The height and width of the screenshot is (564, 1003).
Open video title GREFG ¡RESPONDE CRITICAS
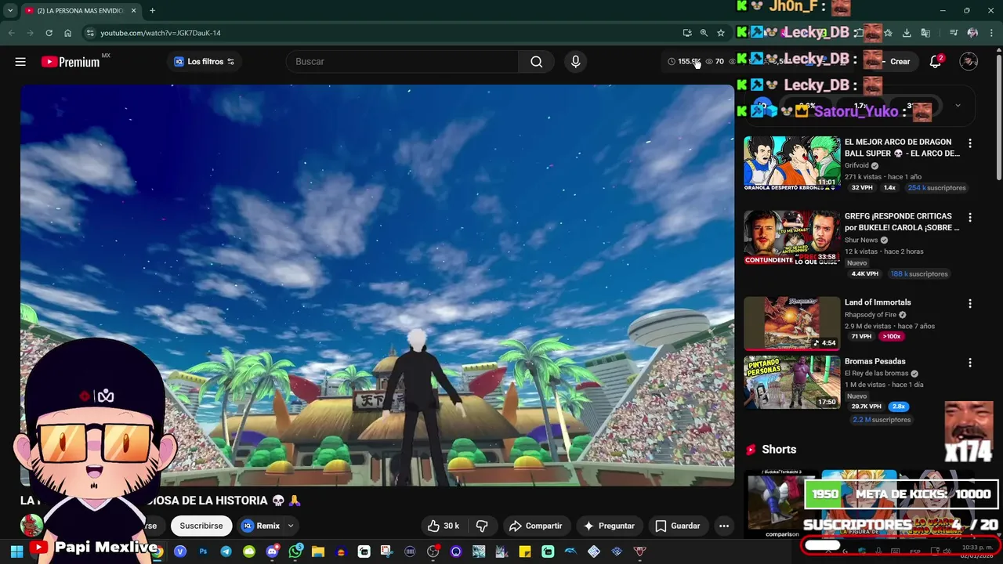(902, 222)
